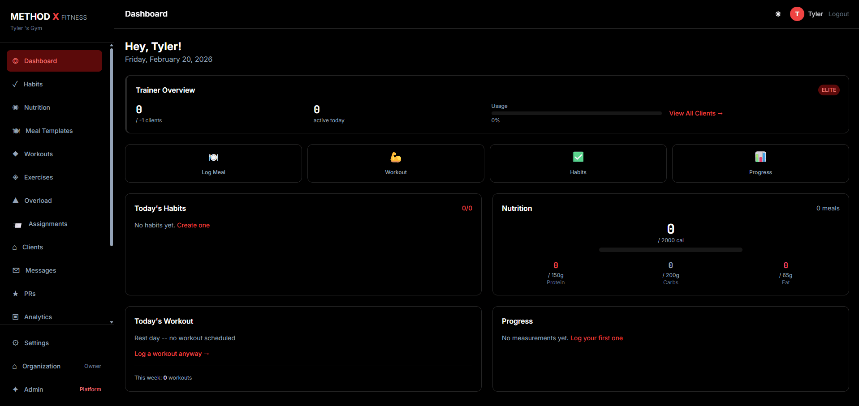The height and width of the screenshot is (406, 859).
Task: Select the Habits quick action card
Action: pyautogui.click(x=578, y=163)
